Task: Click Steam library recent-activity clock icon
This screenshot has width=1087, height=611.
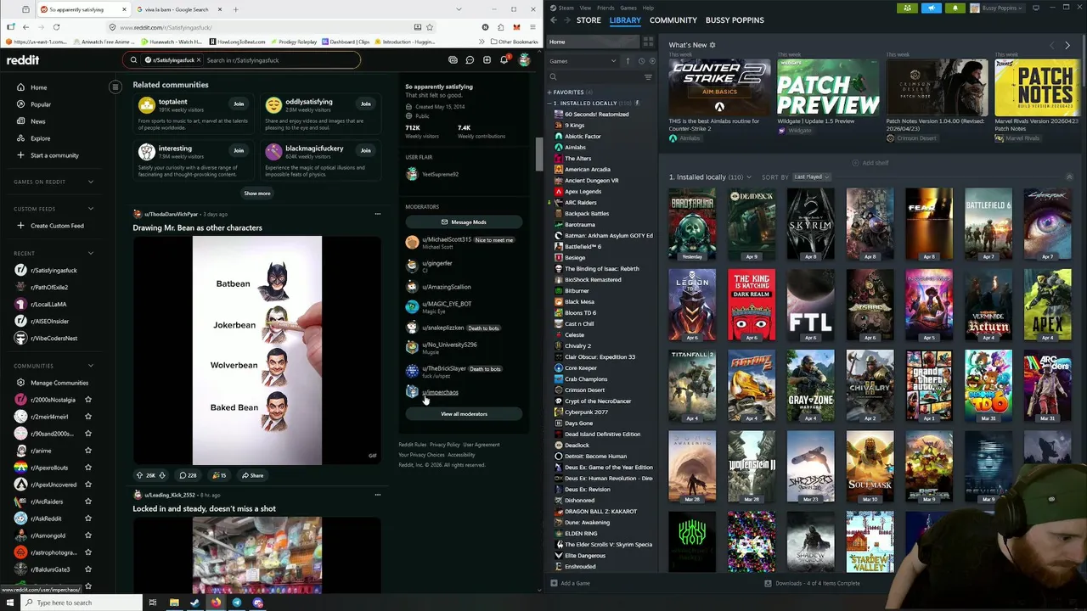Action: 641,61
